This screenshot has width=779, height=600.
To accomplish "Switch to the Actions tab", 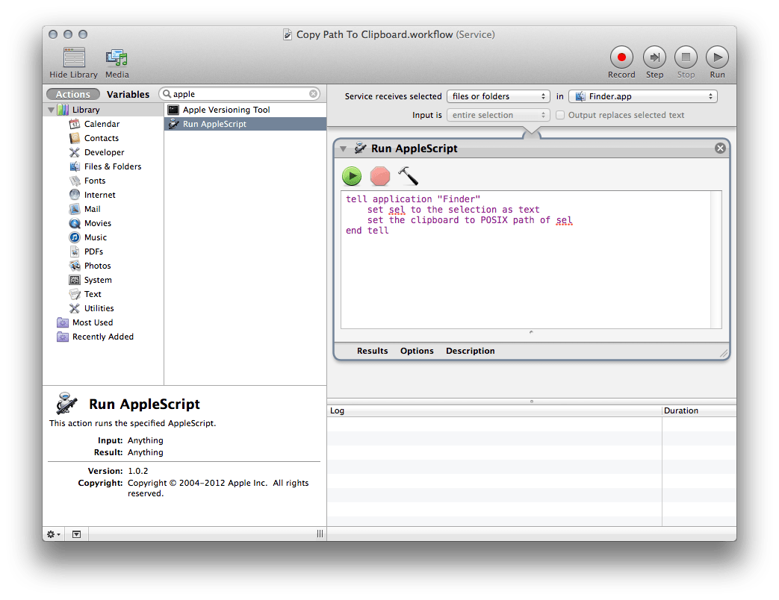I will pyautogui.click(x=72, y=94).
